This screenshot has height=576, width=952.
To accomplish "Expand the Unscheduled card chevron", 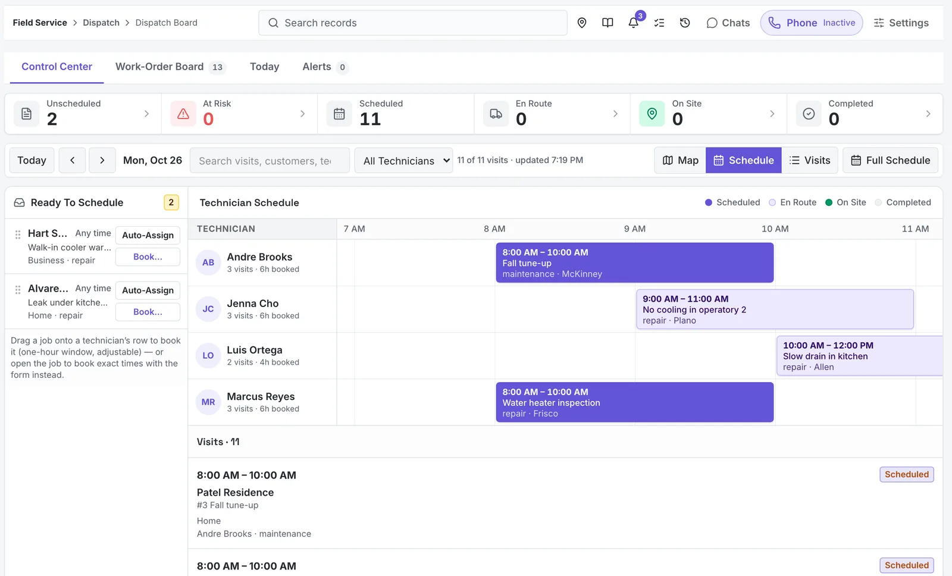I will (146, 114).
